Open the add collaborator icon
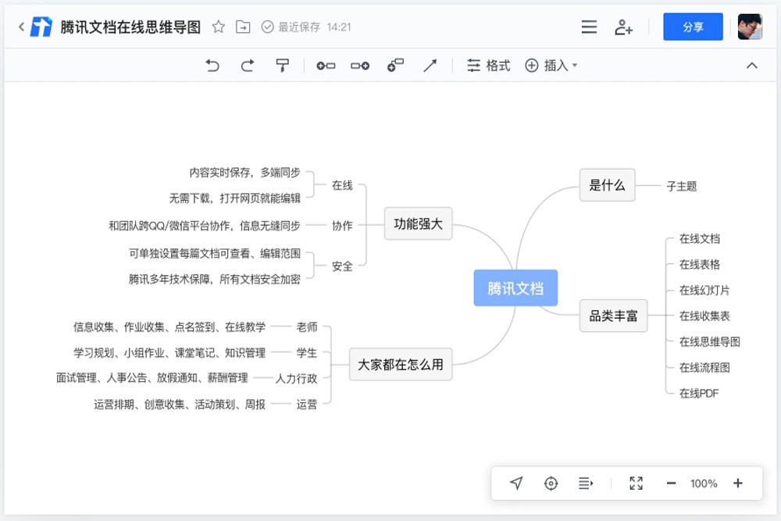The height and width of the screenshot is (521, 781). coord(623,27)
